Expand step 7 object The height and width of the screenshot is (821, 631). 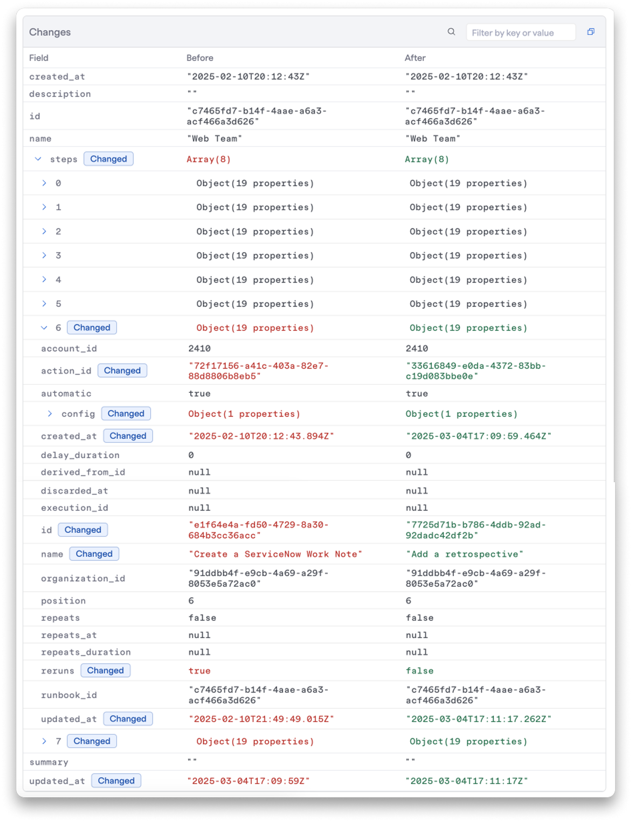[x=44, y=741]
